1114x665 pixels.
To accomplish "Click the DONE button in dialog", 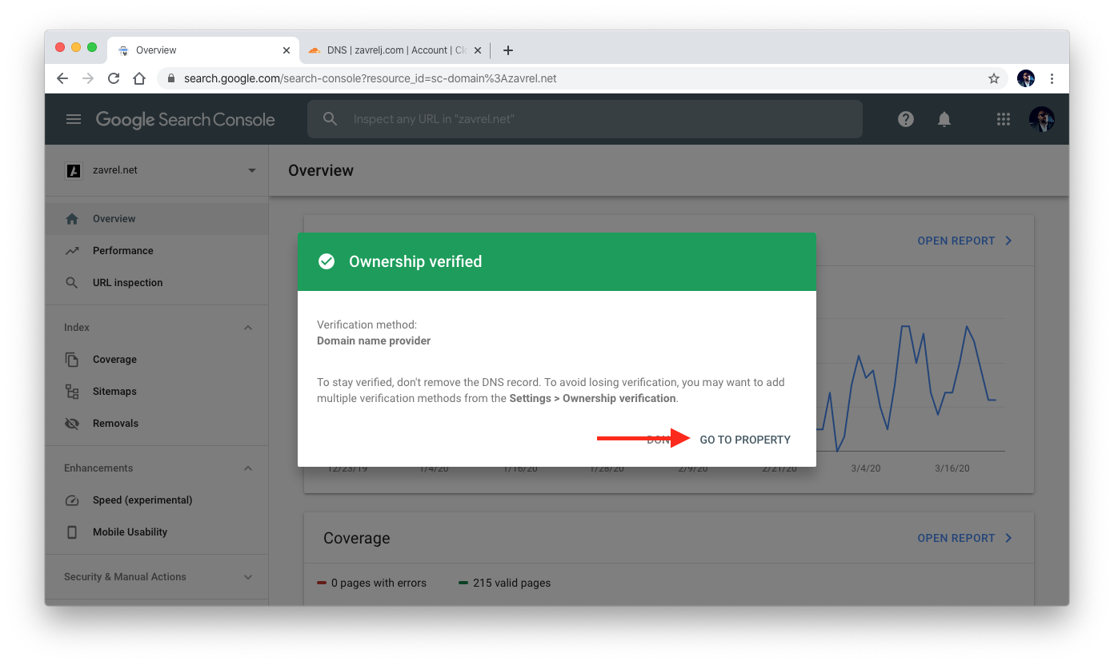I will 659,440.
